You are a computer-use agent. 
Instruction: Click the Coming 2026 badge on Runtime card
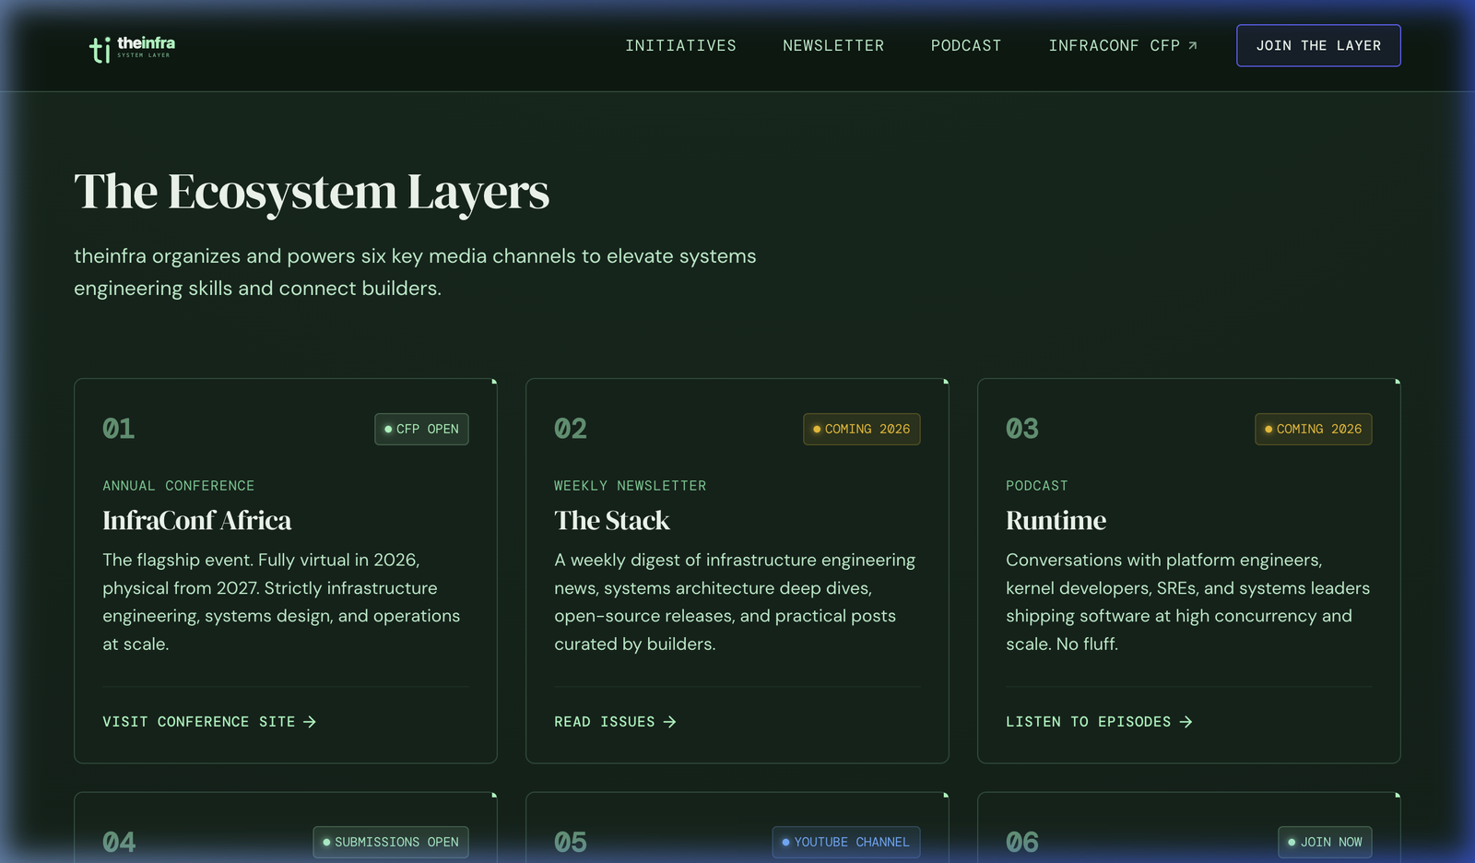[x=1313, y=429]
